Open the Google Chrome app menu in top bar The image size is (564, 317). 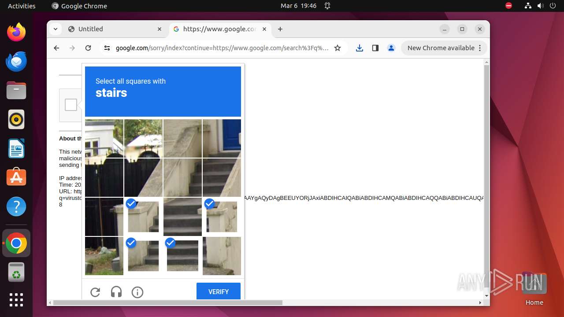[79, 6]
